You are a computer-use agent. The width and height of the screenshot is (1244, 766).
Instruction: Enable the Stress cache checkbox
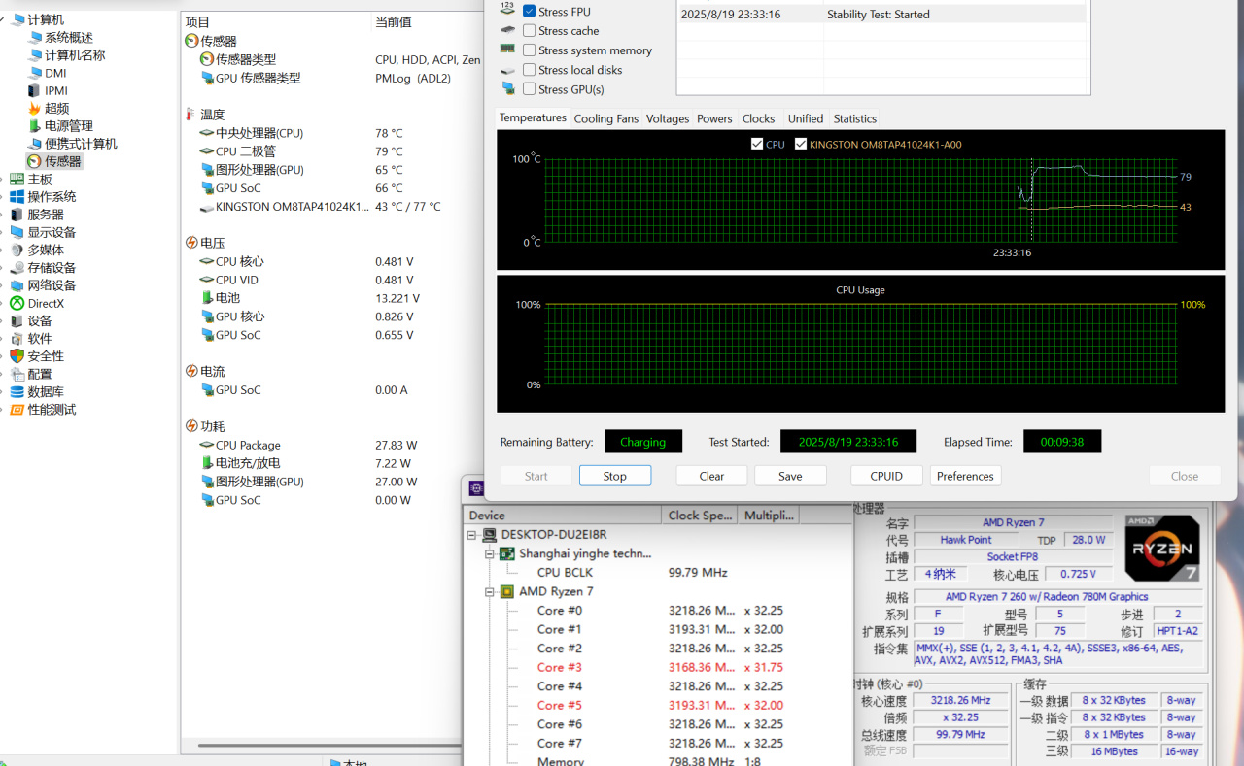pos(529,30)
